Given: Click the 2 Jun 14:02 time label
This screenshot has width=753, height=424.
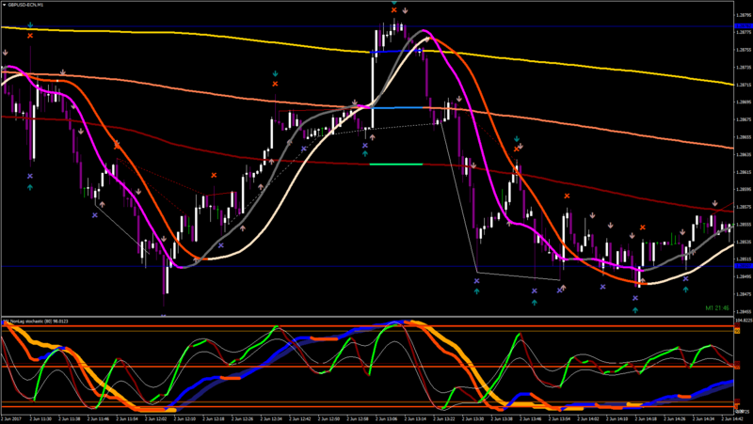Looking at the screenshot, I should click(586, 418).
